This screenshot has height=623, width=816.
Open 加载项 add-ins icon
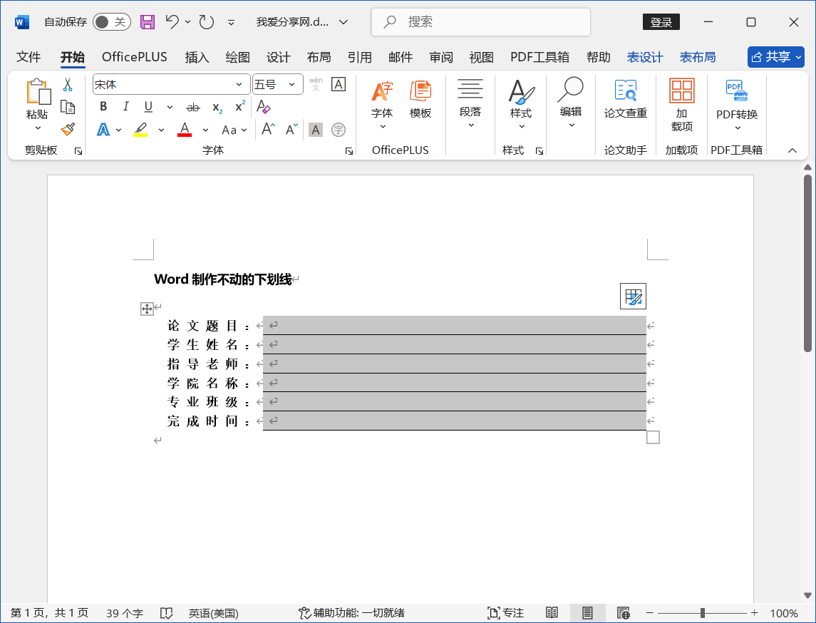pos(682,105)
